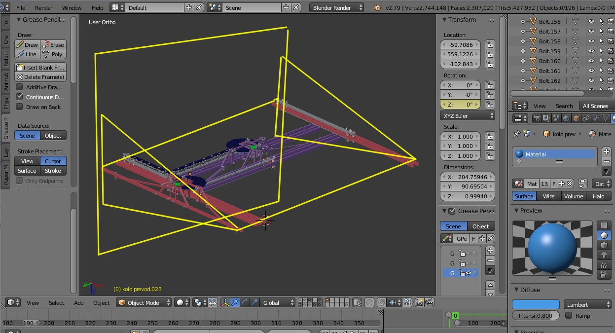Switch material type to Wire
Viewport: 615px width, 333px height.
coord(548,196)
